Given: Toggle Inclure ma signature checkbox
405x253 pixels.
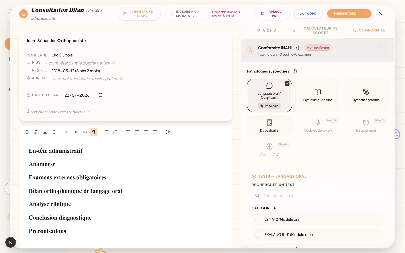Looking at the screenshot, I should [172, 14].
